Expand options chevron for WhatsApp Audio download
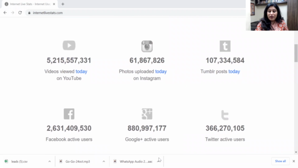This screenshot has width=298, height=168. [x=159, y=161]
